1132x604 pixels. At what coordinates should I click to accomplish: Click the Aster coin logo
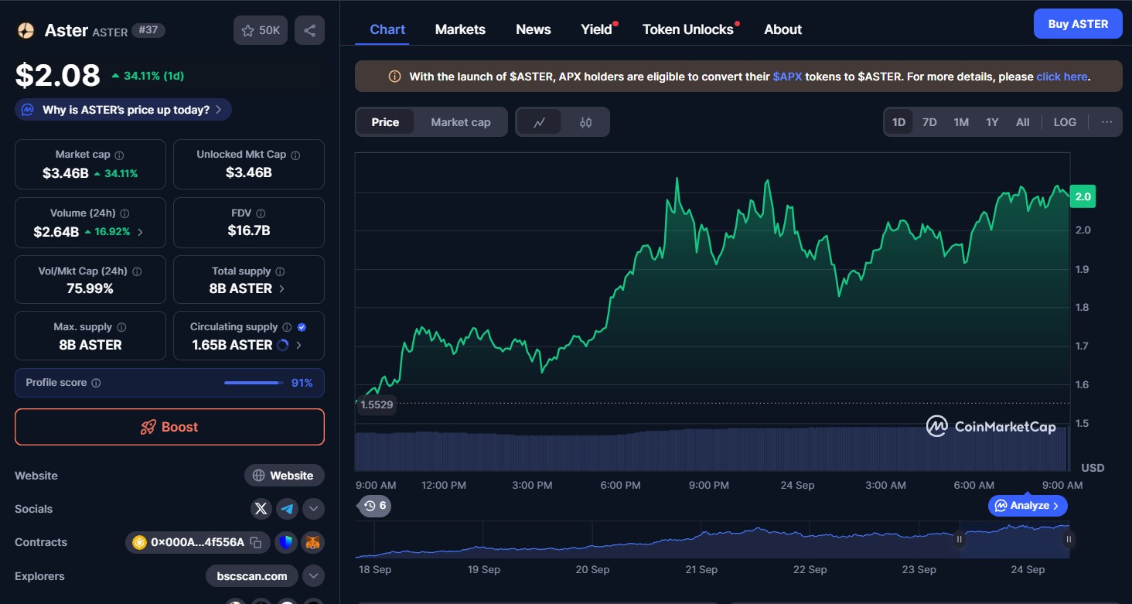(26, 30)
